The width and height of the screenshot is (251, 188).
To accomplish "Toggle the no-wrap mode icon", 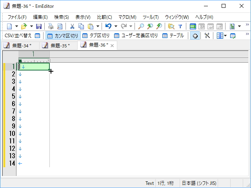I will [x=193, y=26].
